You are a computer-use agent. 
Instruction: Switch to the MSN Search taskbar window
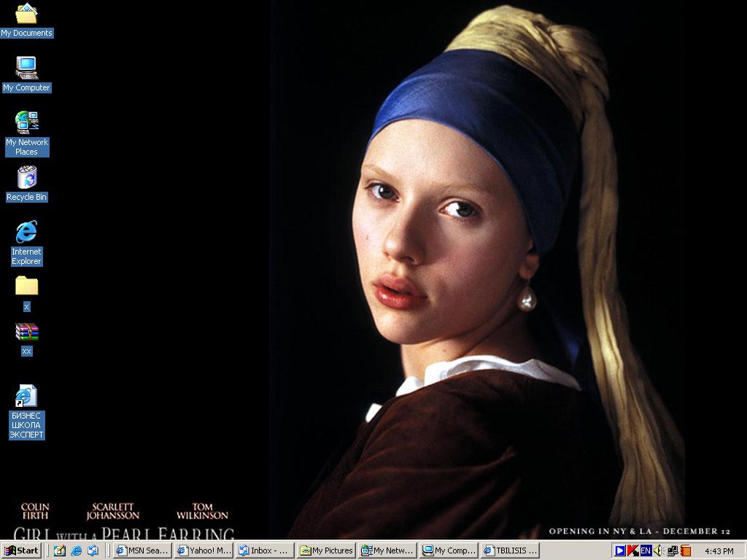pos(142,551)
